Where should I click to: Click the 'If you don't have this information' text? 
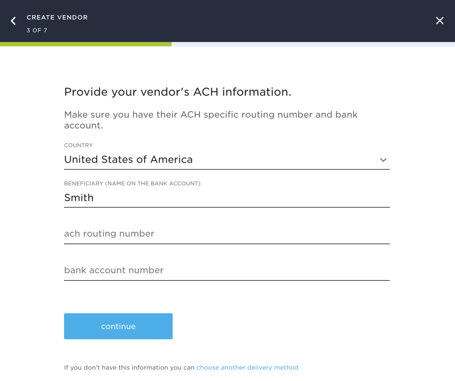[129, 367]
